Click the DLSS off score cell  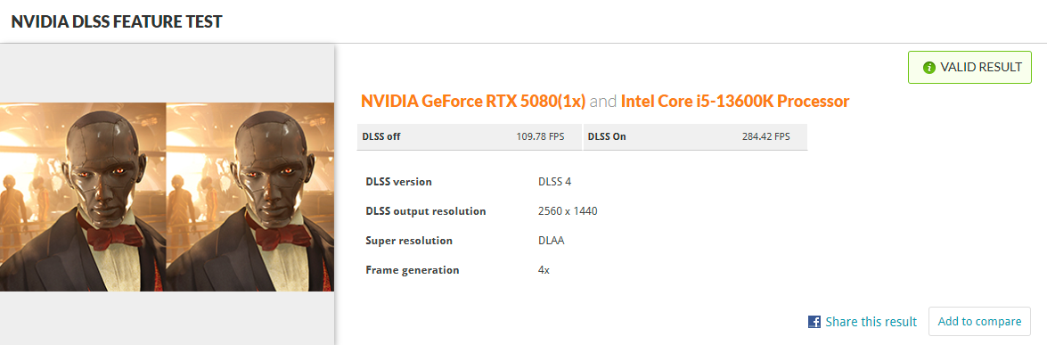tap(470, 137)
